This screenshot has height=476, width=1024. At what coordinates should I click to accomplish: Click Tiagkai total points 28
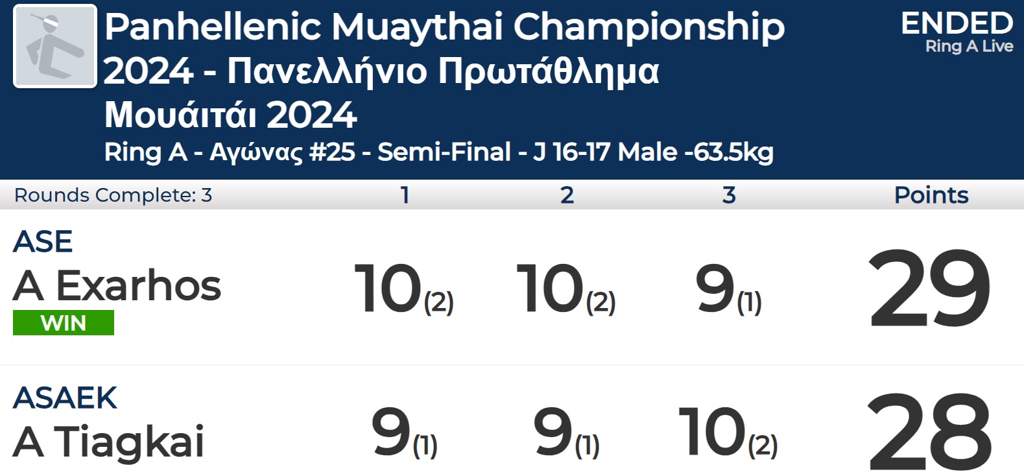click(x=931, y=433)
